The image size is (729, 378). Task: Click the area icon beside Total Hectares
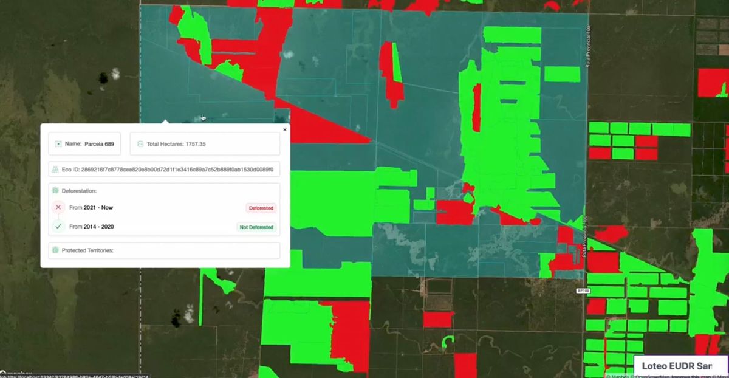pyautogui.click(x=140, y=144)
